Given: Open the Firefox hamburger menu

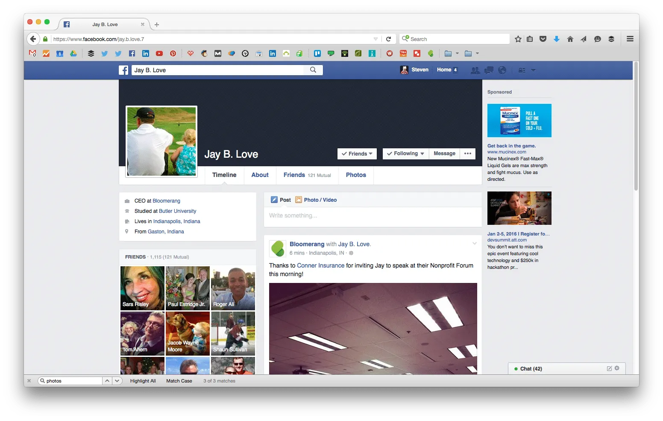Looking at the screenshot, I should [630, 39].
